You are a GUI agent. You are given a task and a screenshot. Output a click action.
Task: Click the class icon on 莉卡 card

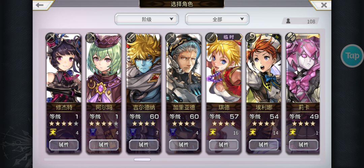pyautogui.click(x=291, y=38)
